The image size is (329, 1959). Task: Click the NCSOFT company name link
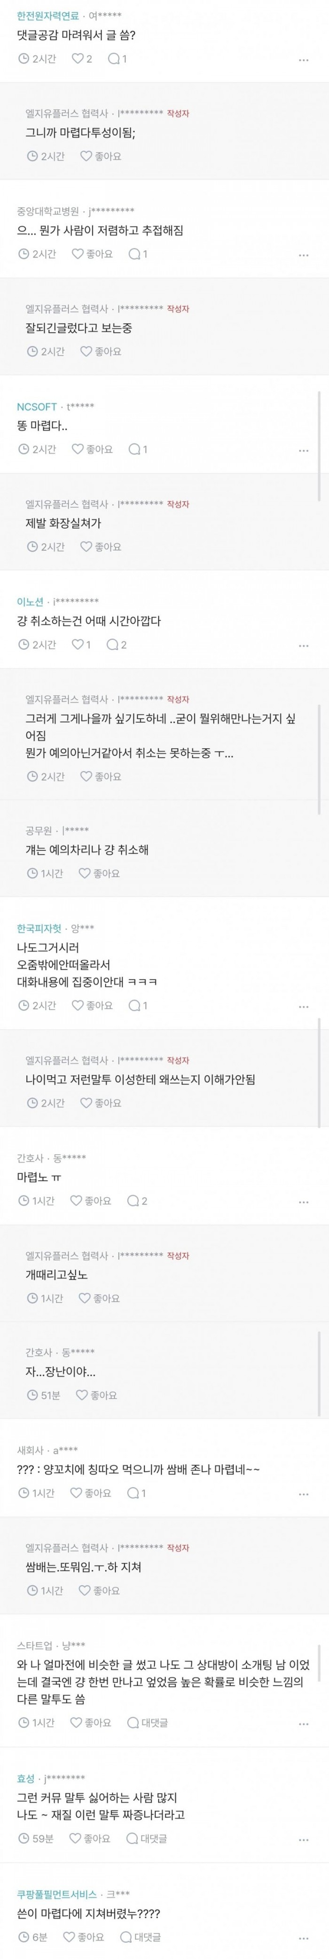pos(37,407)
